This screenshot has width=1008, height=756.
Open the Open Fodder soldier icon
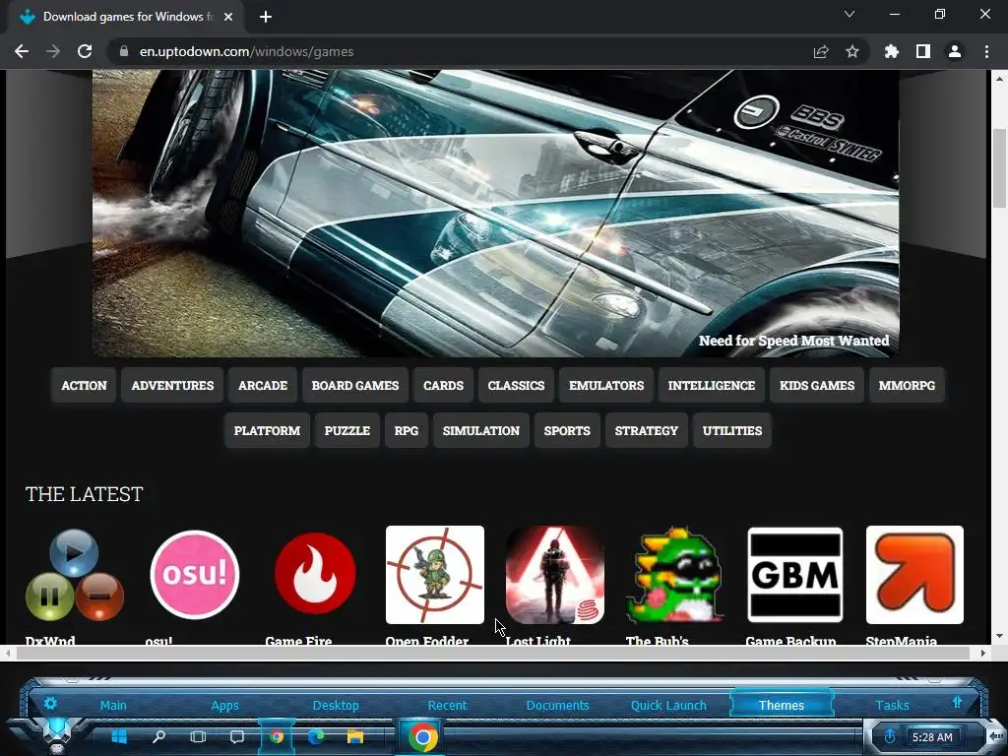434,575
